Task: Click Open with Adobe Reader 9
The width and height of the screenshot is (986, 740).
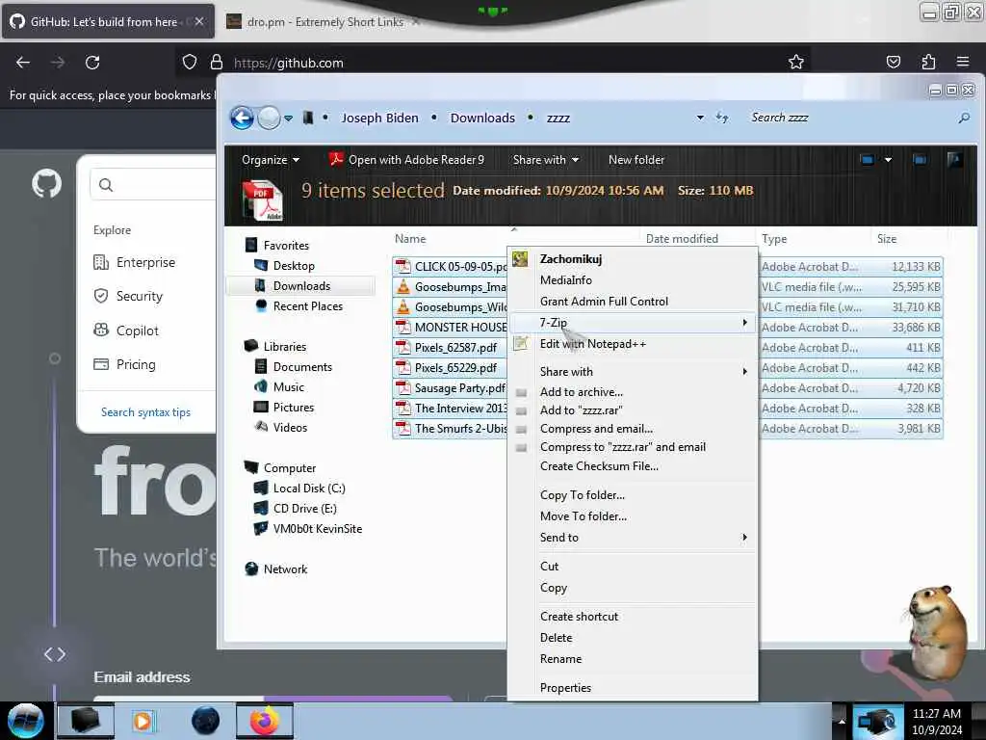Action: pyautogui.click(x=407, y=160)
